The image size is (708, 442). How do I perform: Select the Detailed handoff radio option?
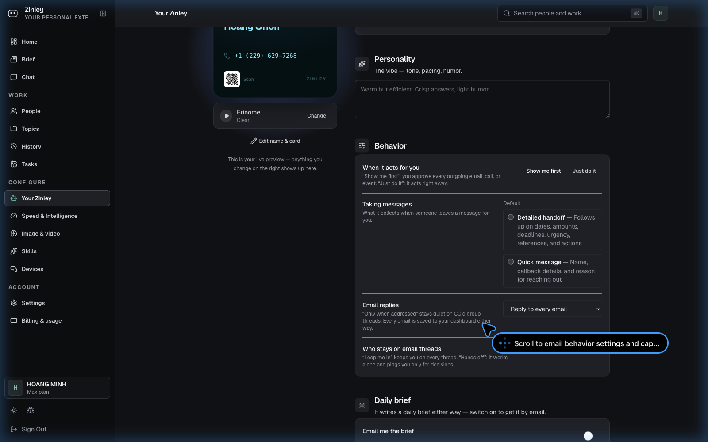[x=511, y=217]
